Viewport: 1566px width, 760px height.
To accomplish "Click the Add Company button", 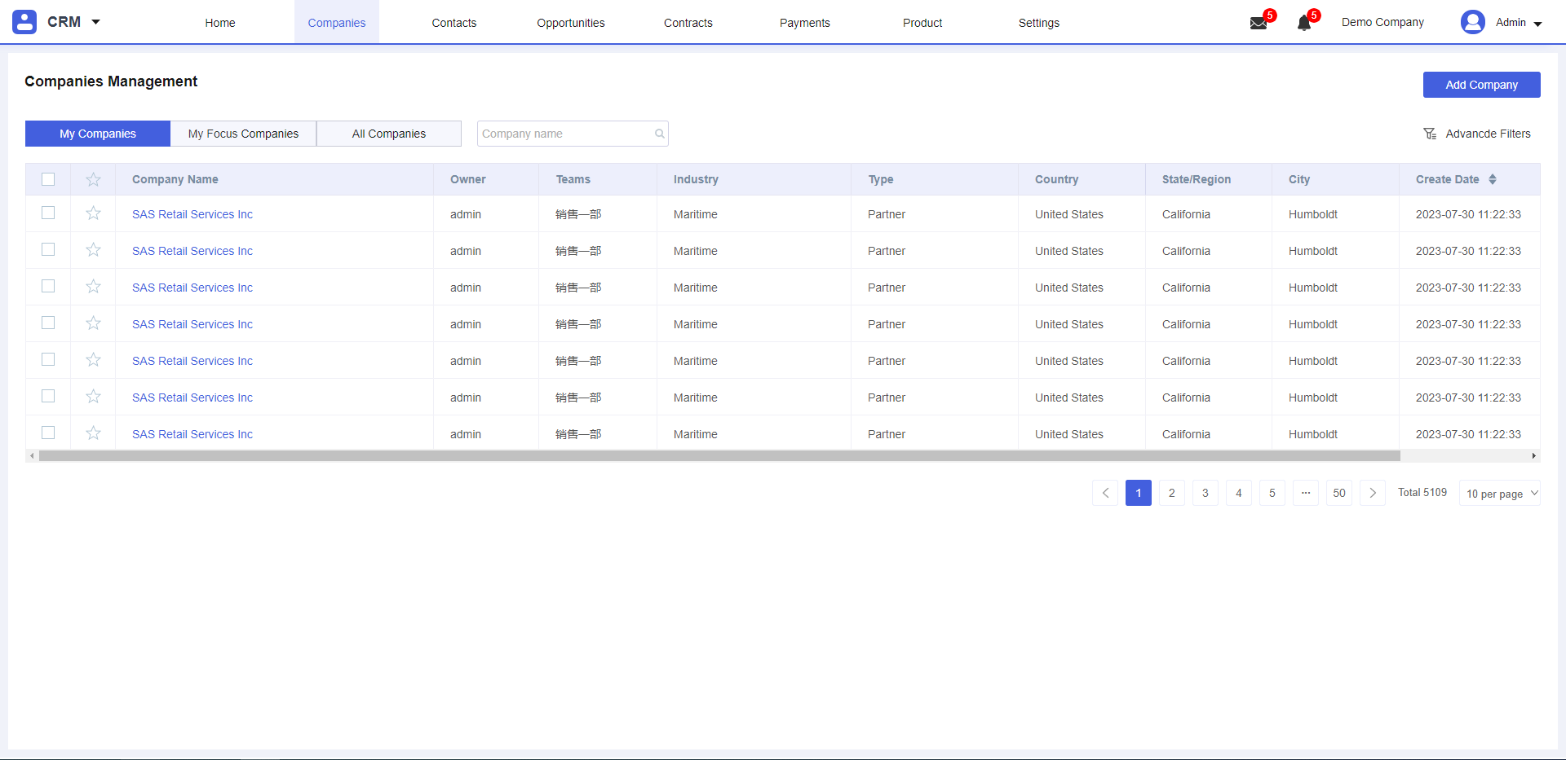I will pyautogui.click(x=1481, y=85).
